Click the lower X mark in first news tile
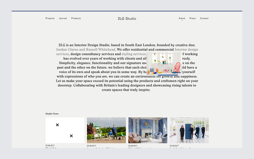 click(71, 136)
